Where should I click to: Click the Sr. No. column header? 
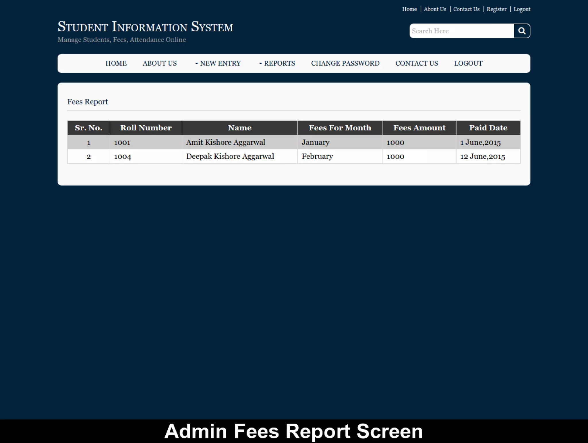(89, 128)
